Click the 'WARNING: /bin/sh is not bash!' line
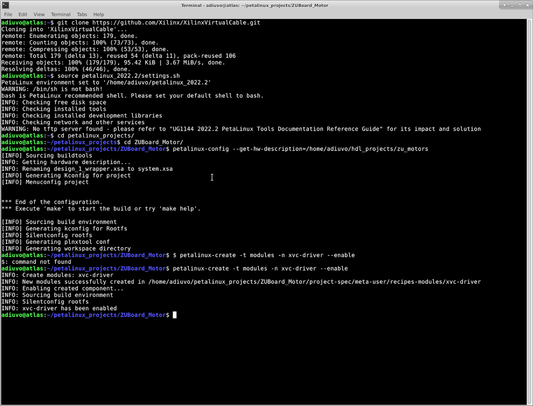The height and width of the screenshot is (406, 533). pyautogui.click(x=52, y=89)
